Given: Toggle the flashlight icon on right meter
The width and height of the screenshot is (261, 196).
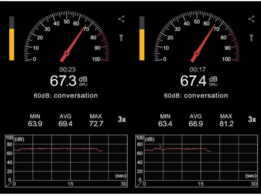Looking at the screenshot, I should [x=252, y=38].
